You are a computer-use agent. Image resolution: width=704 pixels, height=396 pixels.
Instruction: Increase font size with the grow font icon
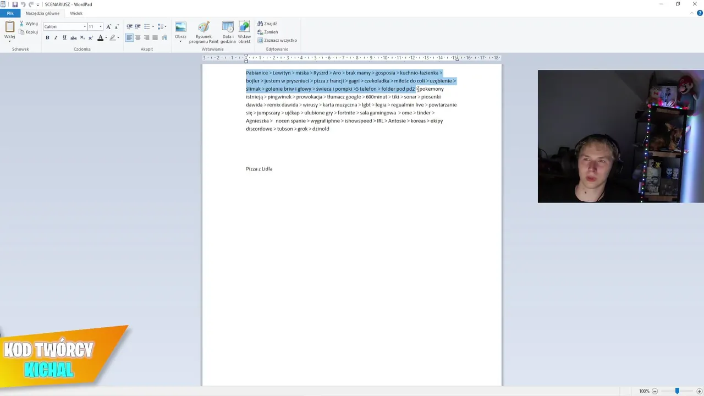tap(108, 26)
